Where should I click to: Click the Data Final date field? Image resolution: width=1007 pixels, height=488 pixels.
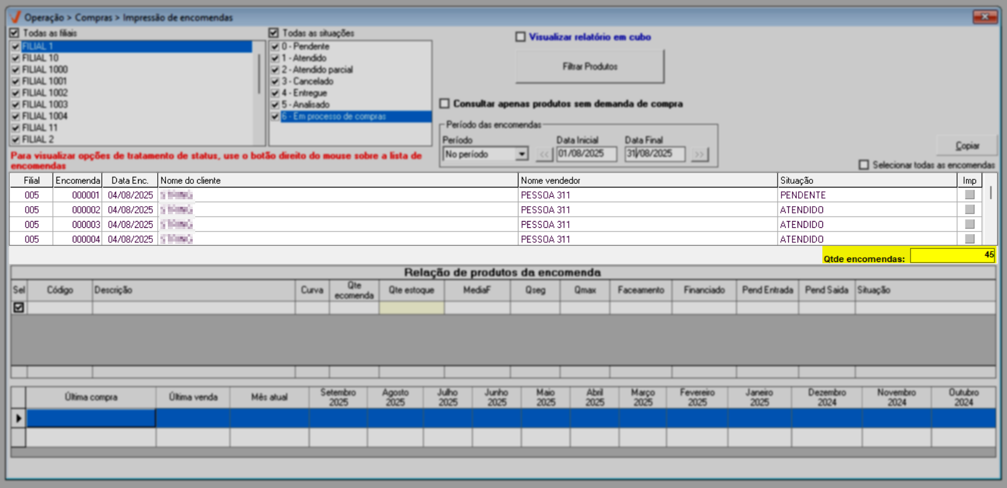point(654,154)
